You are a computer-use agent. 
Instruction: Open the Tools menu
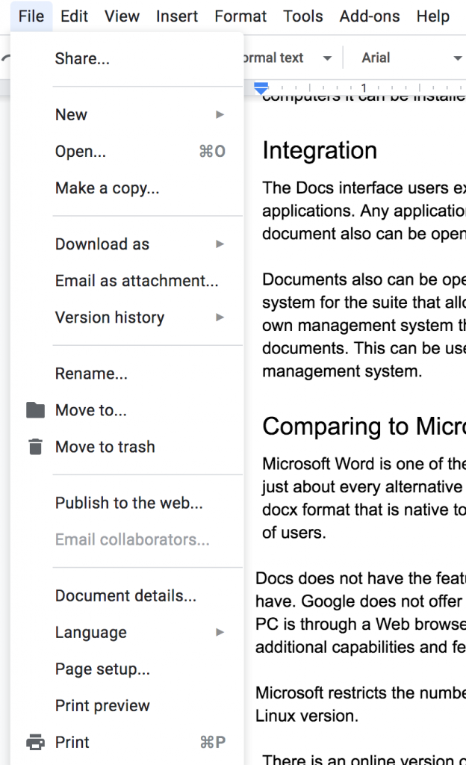(302, 16)
